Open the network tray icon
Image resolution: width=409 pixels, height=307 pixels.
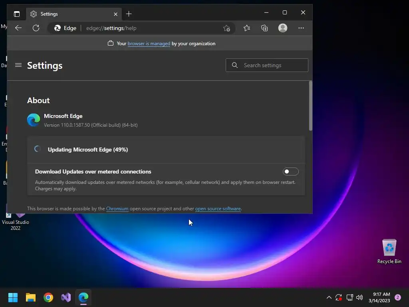pos(349,297)
